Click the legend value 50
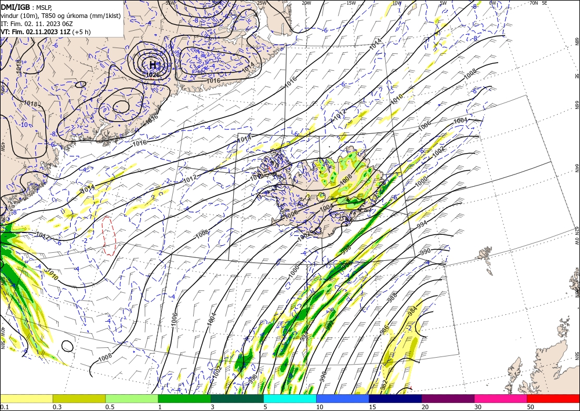The height and width of the screenshot is (411, 580). point(531,407)
